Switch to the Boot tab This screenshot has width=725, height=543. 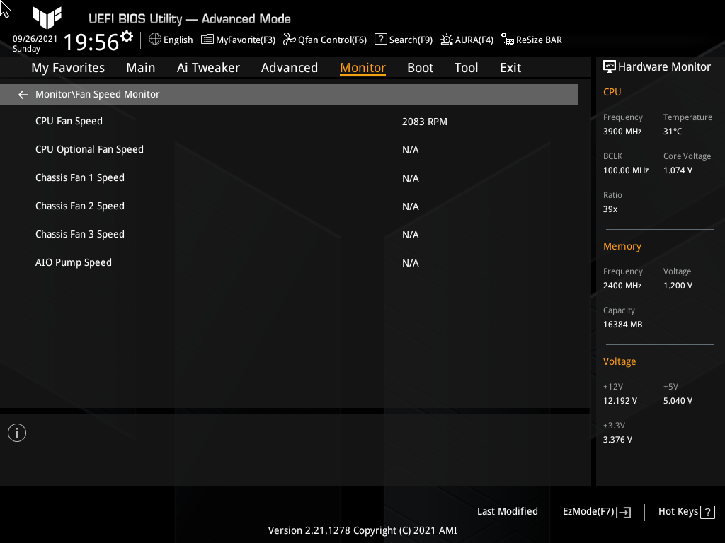420,67
